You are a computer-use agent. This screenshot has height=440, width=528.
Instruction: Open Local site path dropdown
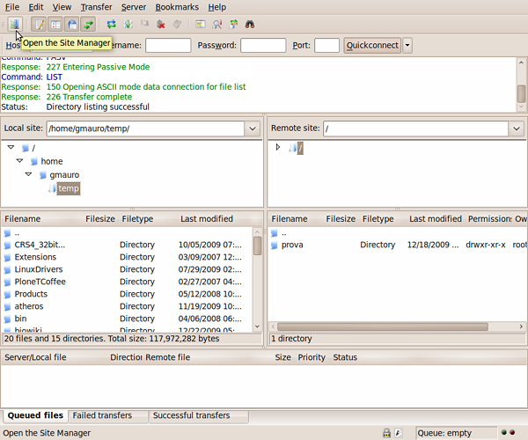coord(253,128)
